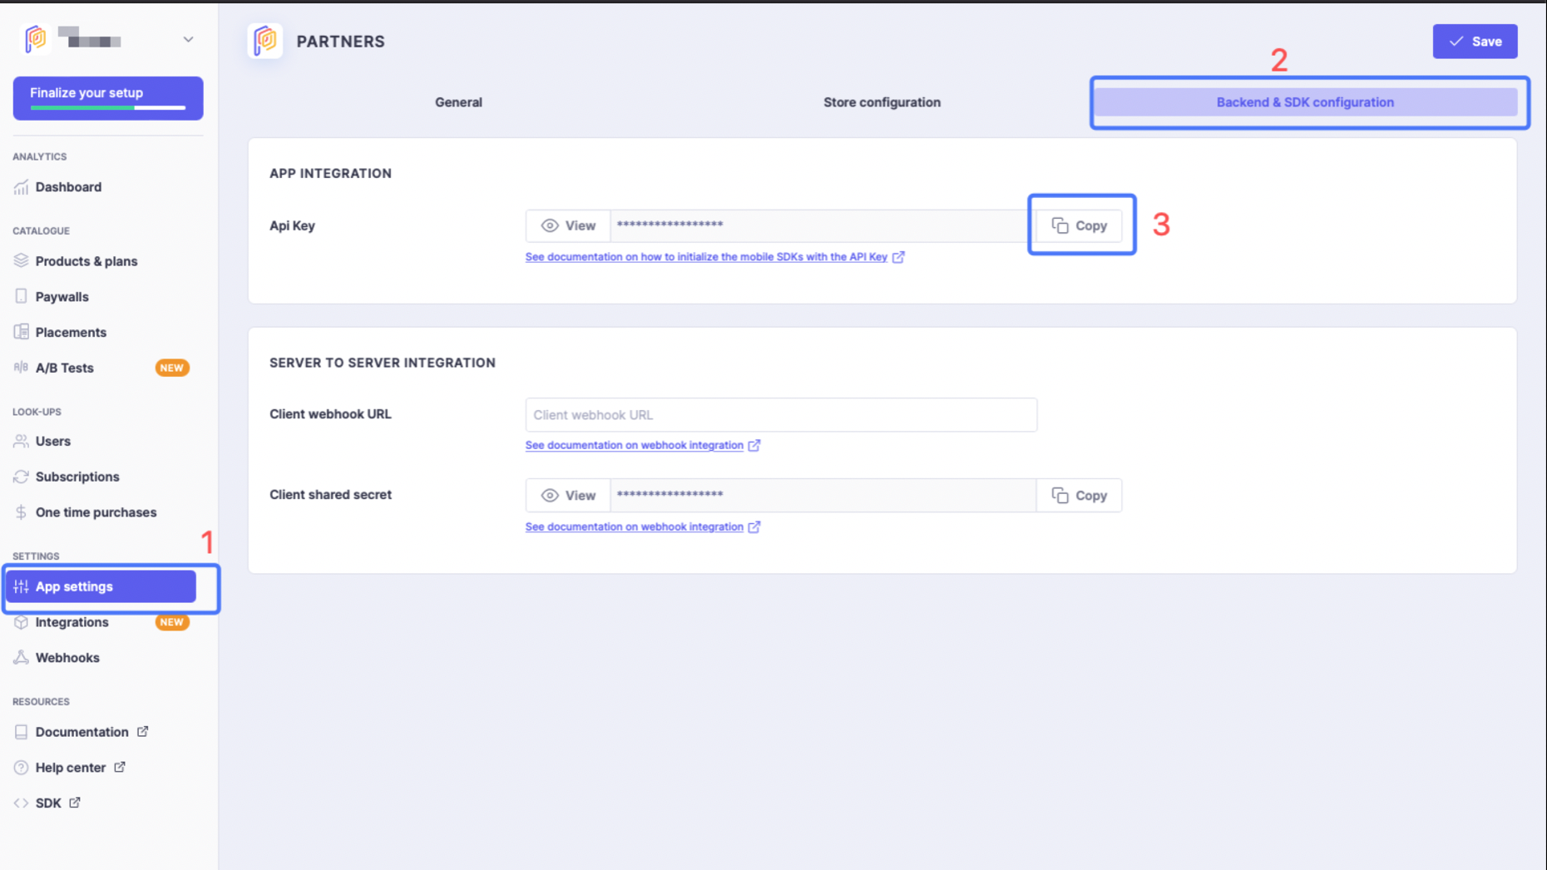The height and width of the screenshot is (870, 1547).
Task: Copy the Api Key
Action: (x=1080, y=225)
